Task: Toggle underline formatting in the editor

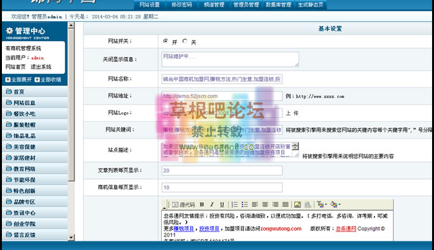Action: (221, 204)
